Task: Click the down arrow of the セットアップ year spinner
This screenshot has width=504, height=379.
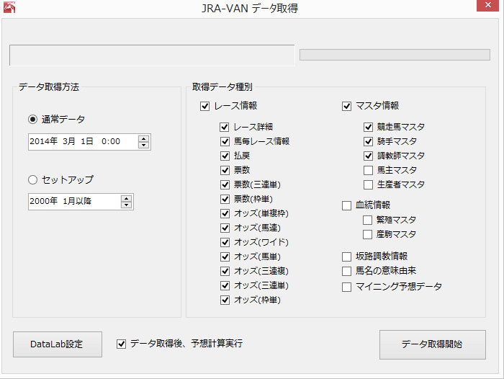Action: (x=126, y=205)
